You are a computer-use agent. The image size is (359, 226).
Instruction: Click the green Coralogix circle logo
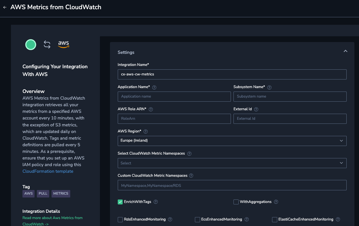[x=31, y=45]
